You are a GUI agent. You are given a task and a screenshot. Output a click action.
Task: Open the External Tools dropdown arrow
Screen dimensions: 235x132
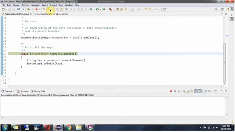tap(113, 9)
